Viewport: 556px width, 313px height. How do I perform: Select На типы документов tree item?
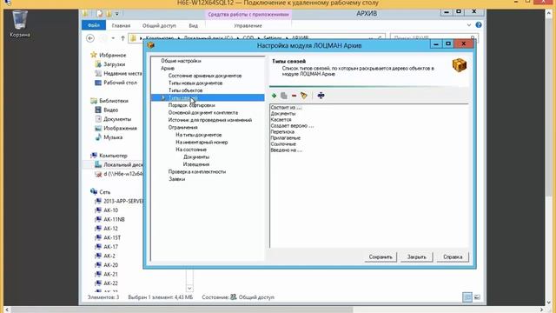point(199,135)
